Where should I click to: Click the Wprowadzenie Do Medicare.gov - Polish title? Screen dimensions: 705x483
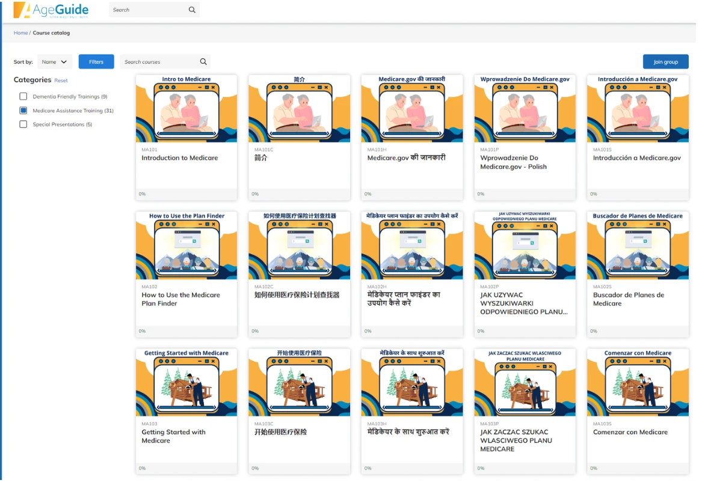514,162
